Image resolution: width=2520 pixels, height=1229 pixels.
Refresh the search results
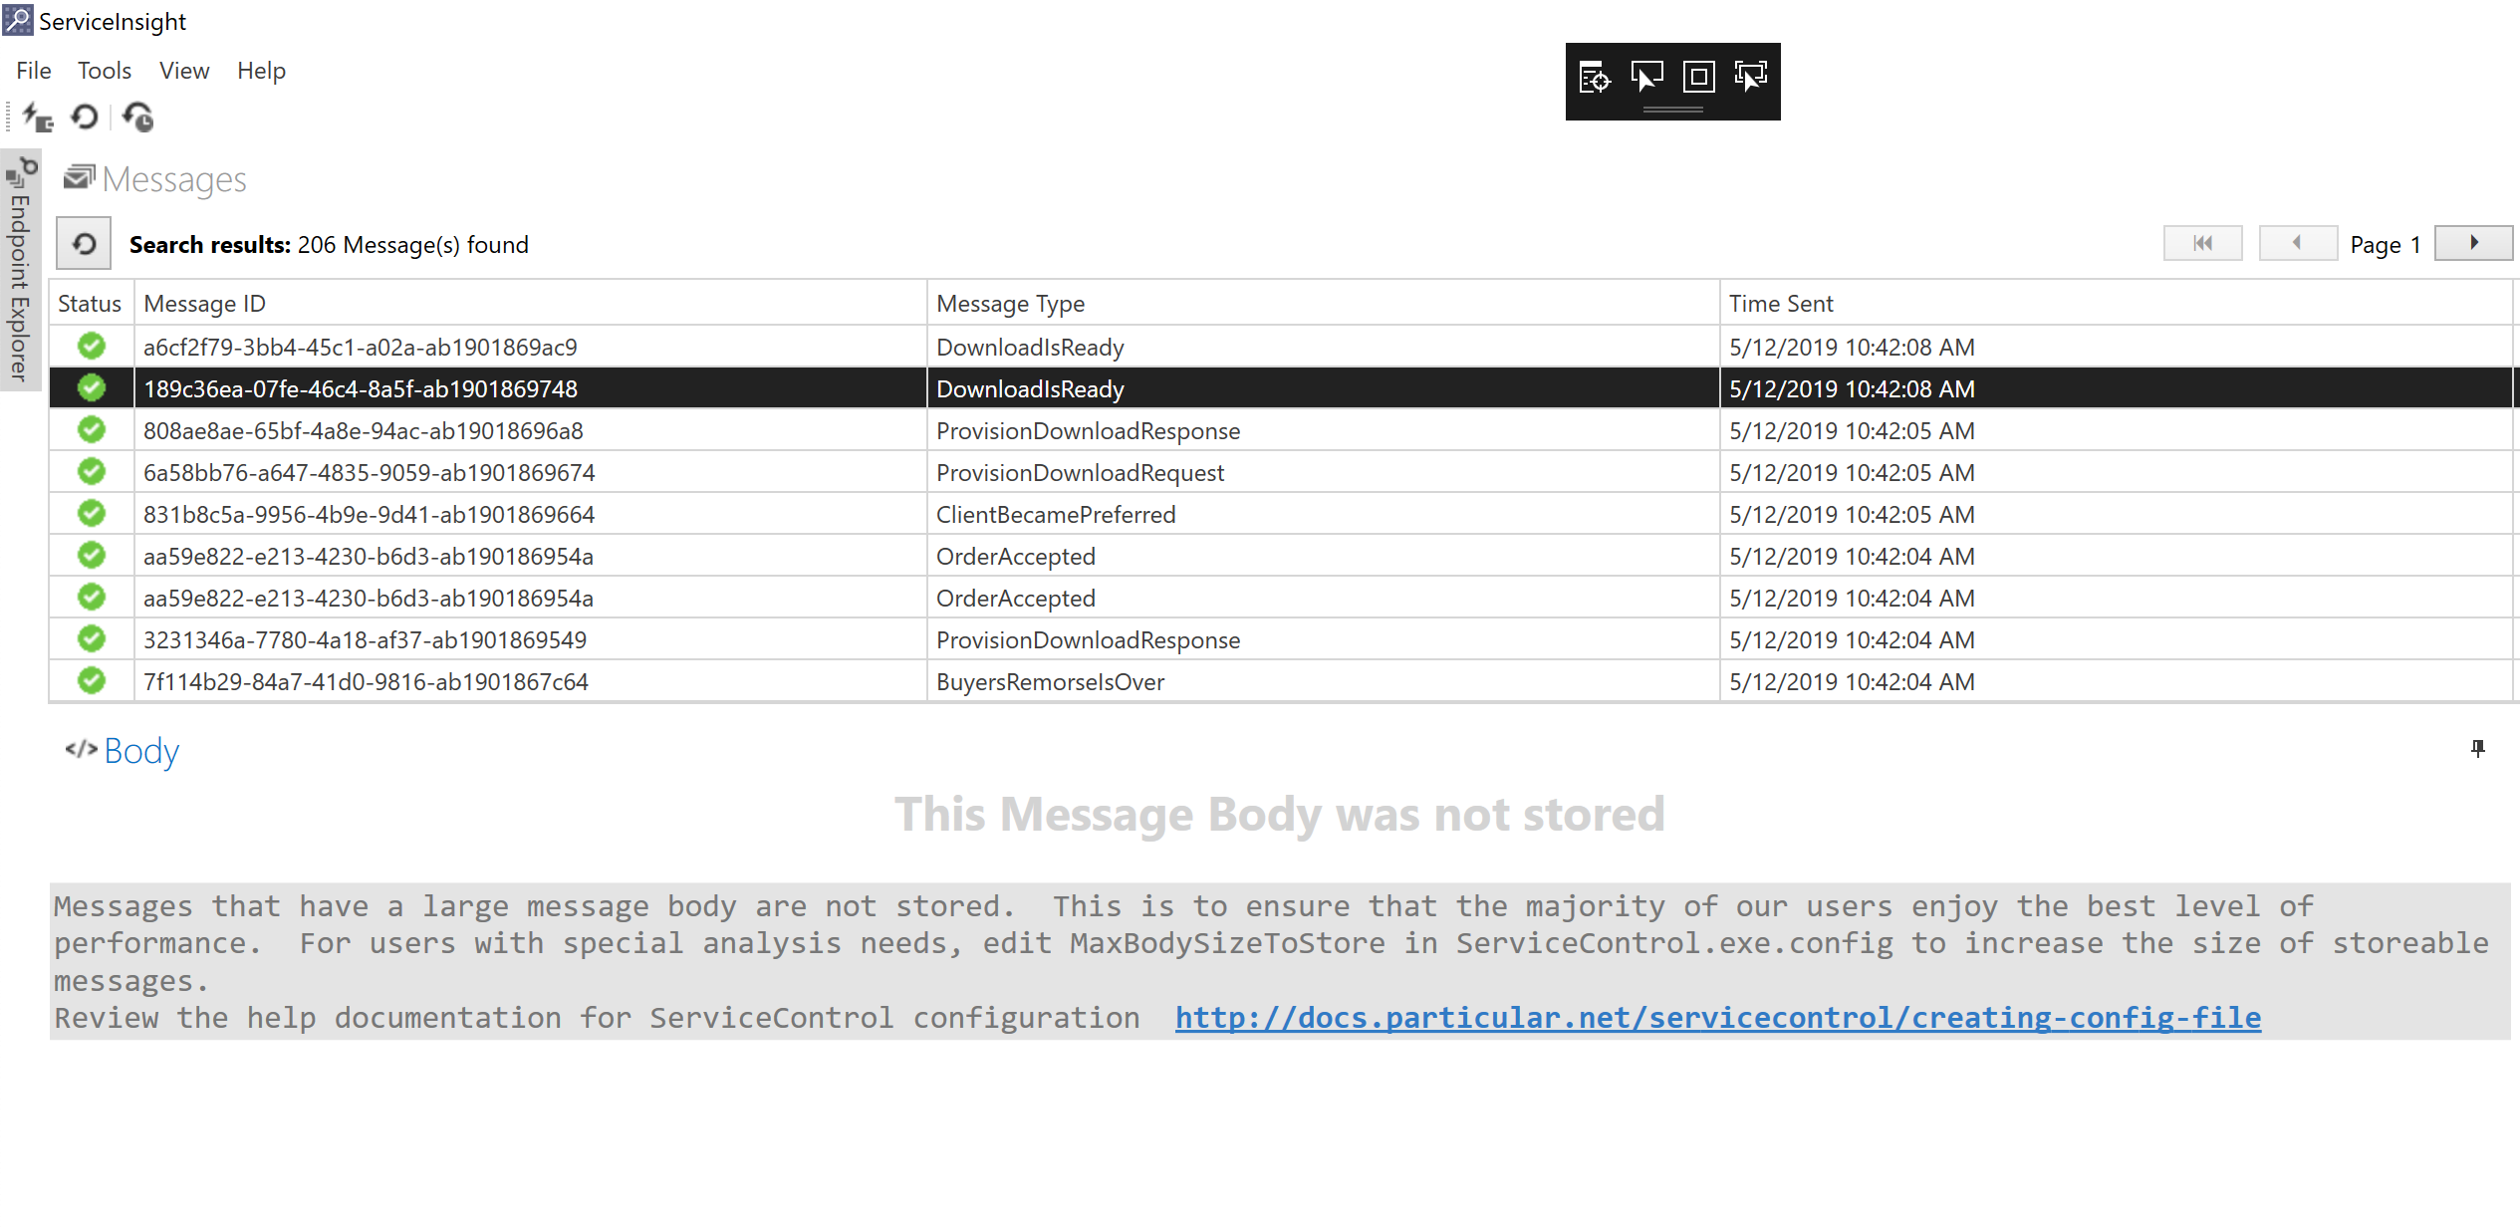click(x=83, y=243)
